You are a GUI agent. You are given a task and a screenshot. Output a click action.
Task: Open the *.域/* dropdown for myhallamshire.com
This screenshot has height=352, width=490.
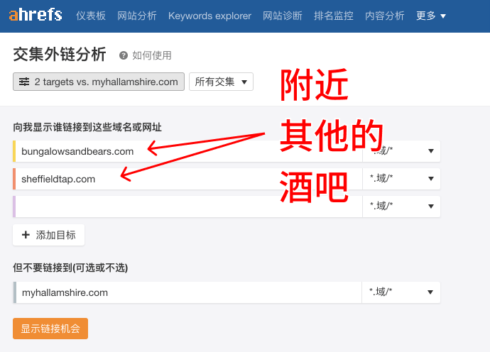click(x=401, y=292)
